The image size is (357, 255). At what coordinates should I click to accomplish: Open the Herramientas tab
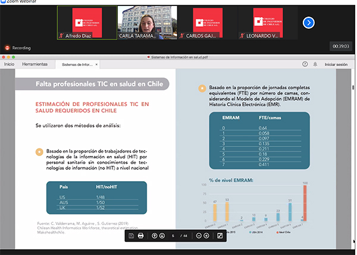[35, 64]
